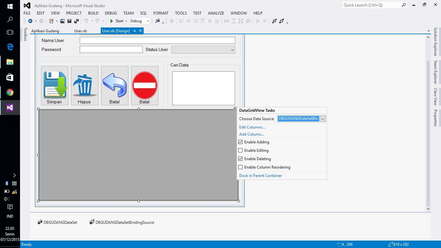The image size is (441, 248).
Task: Uncheck Enable Adding checkbox
Action: point(240,142)
